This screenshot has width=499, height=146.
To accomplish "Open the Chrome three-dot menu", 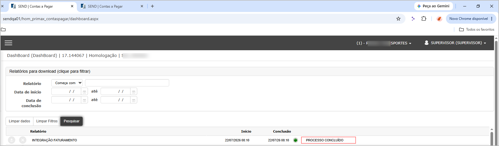I will click(x=492, y=19).
